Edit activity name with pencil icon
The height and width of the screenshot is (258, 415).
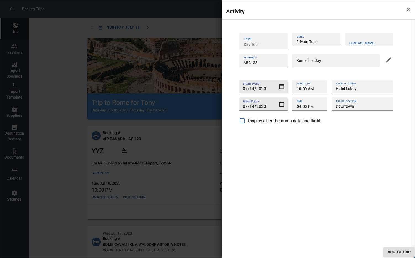pos(389,60)
